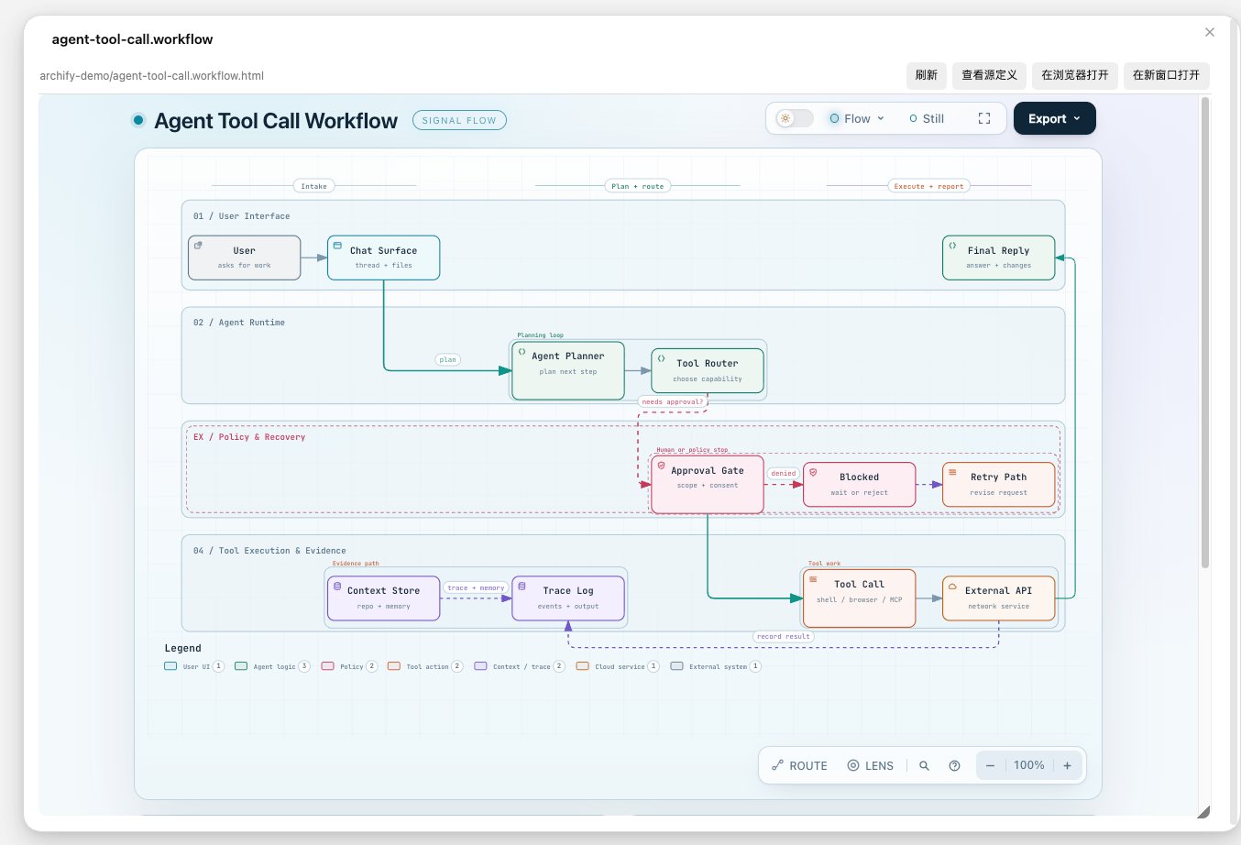Open the Flow dropdown chevron
This screenshot has width=1241, height=845.
pos(881,118)
